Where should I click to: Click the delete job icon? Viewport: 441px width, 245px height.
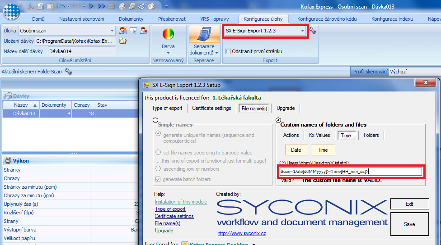[x=144, y=31]
